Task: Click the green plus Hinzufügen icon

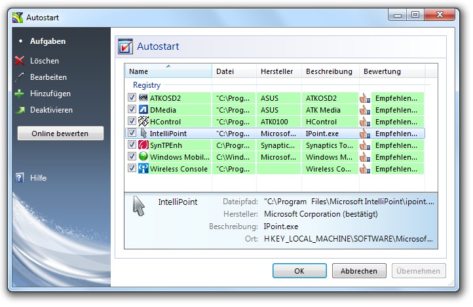Action: pyautogui.click(x=19, y=94)
